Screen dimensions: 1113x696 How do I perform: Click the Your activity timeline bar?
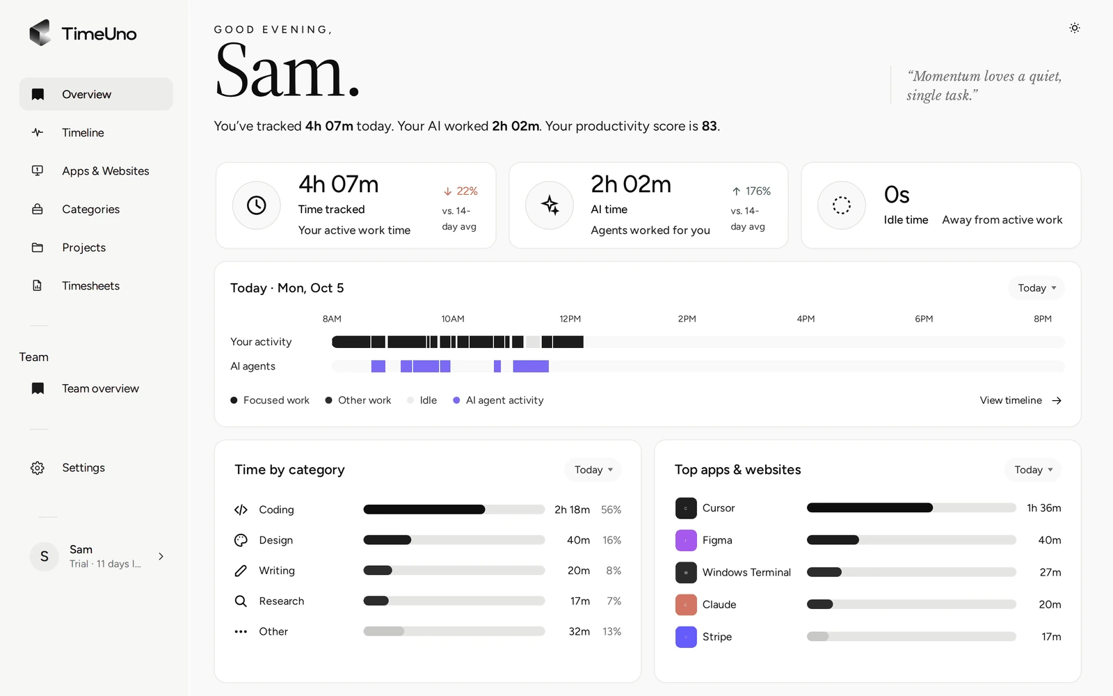click(x=698, y=342)
